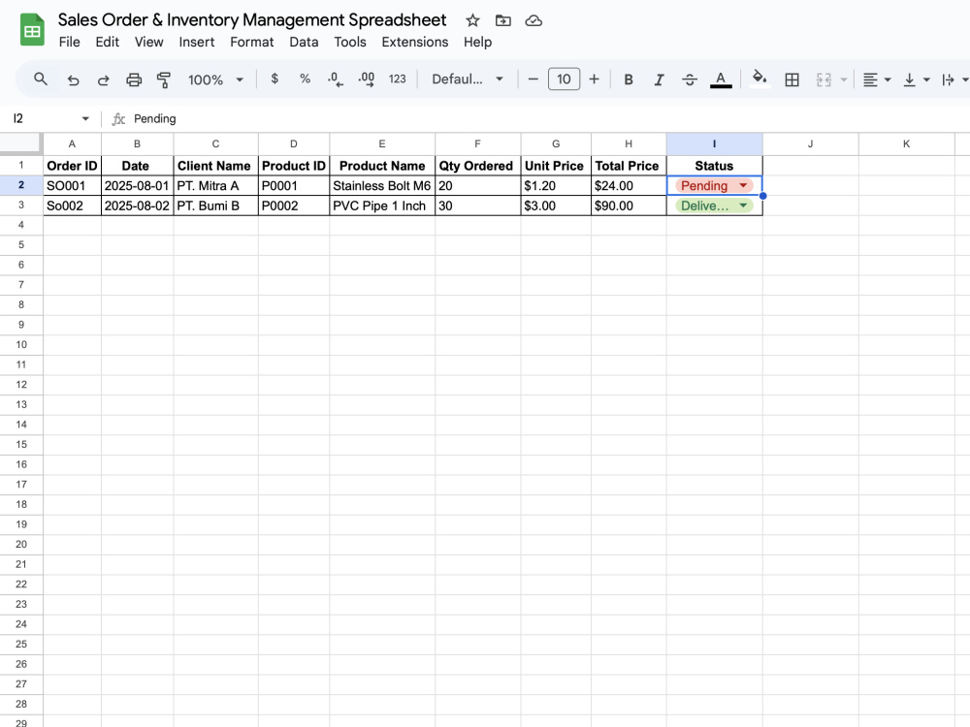Select column K header
The image size is (970, 727).
pyautogui.click(x=906, y=144)
